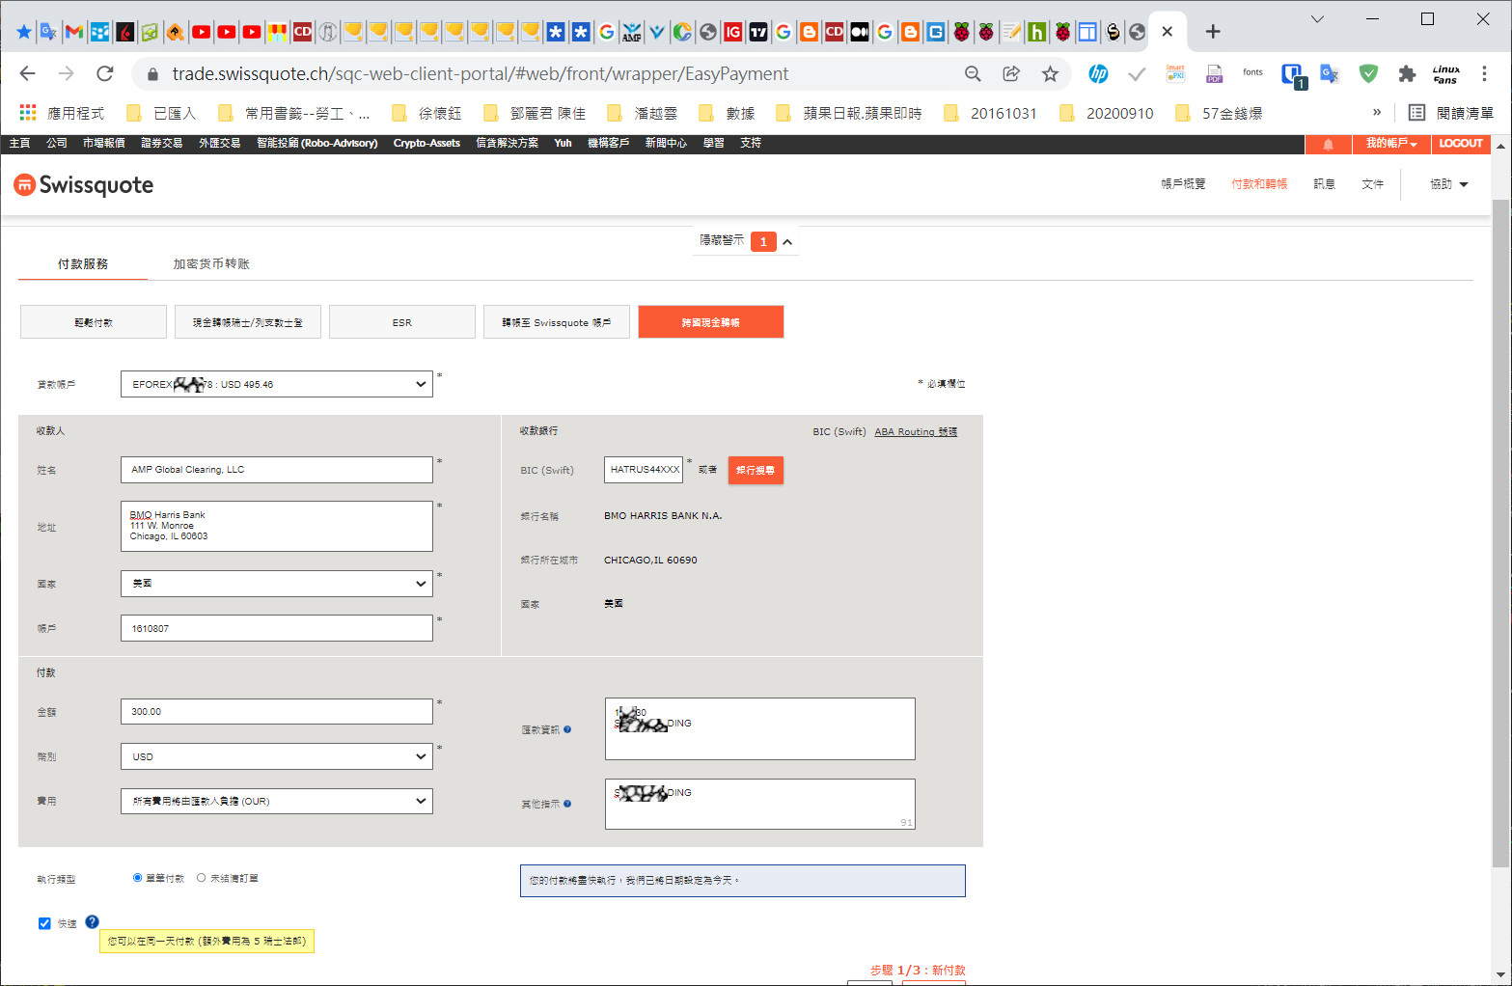Open the 蘋果日報.蘋果即時 bookmark folder

coord(849,113)
